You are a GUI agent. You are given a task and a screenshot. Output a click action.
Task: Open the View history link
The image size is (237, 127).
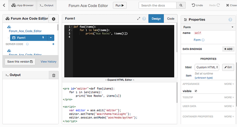[x=48, y=62]
